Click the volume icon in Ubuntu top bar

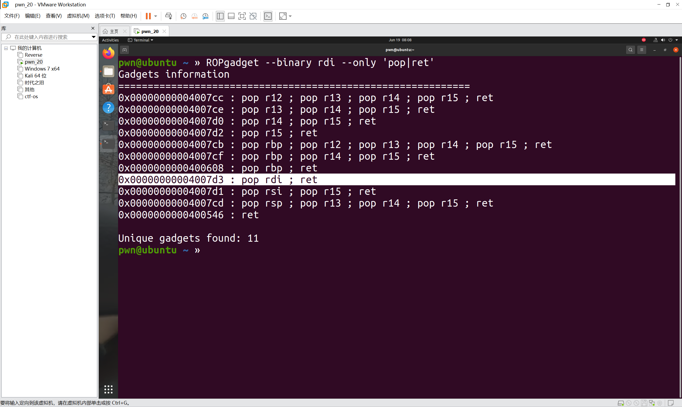(x=663, y=40)
